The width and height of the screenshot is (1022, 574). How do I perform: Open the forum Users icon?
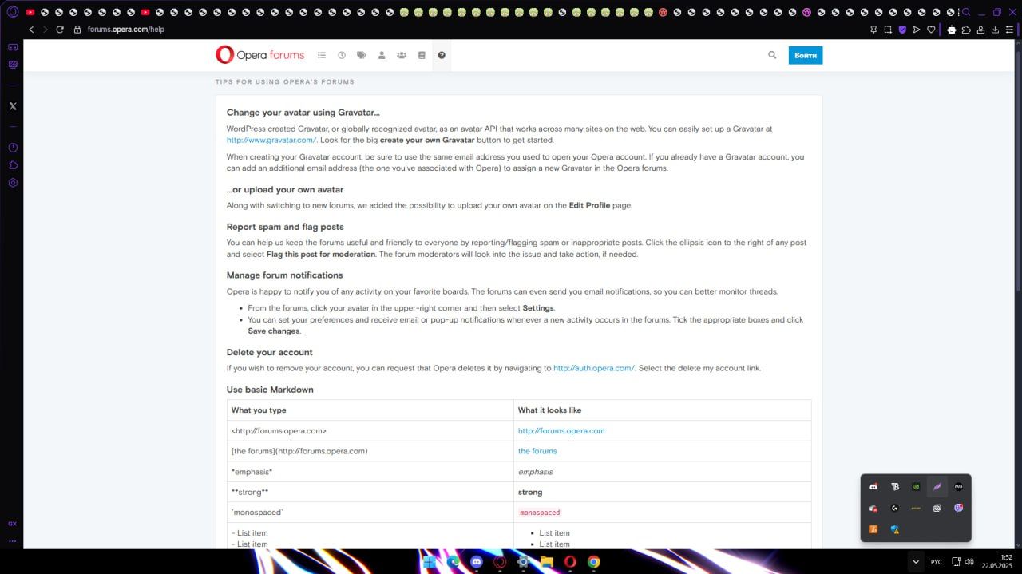click(382, 55)
